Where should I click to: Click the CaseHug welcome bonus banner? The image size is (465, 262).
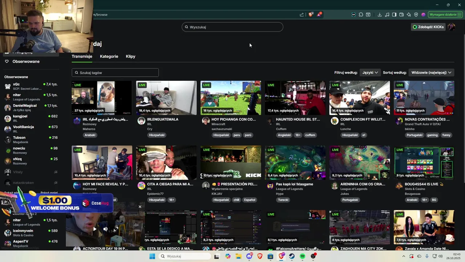pos(56,203)
